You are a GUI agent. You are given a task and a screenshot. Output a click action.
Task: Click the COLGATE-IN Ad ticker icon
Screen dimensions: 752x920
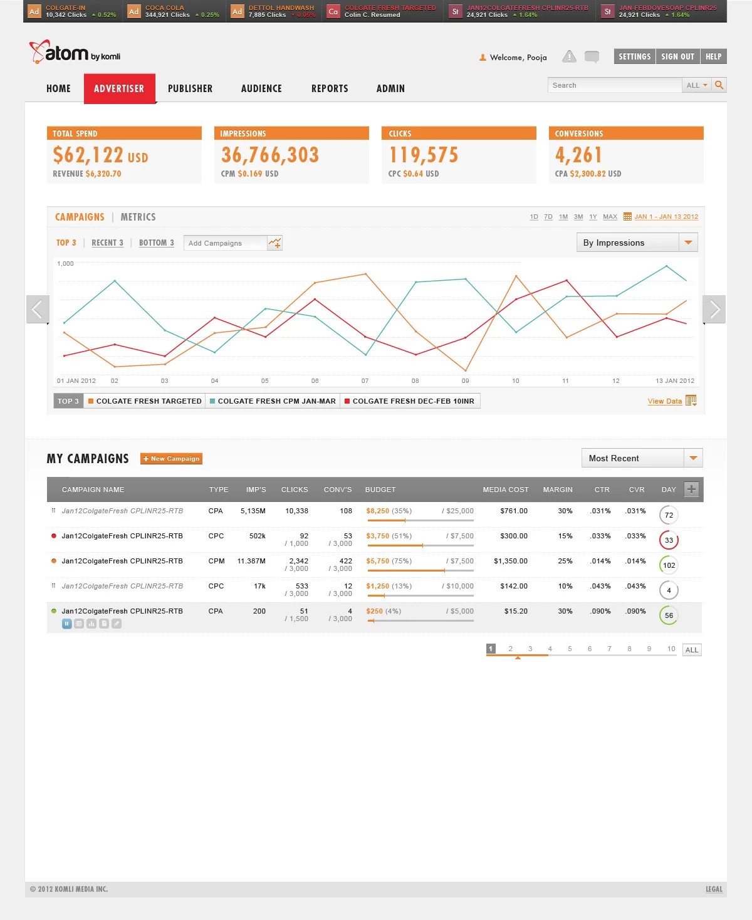click(x=34, y=11)
